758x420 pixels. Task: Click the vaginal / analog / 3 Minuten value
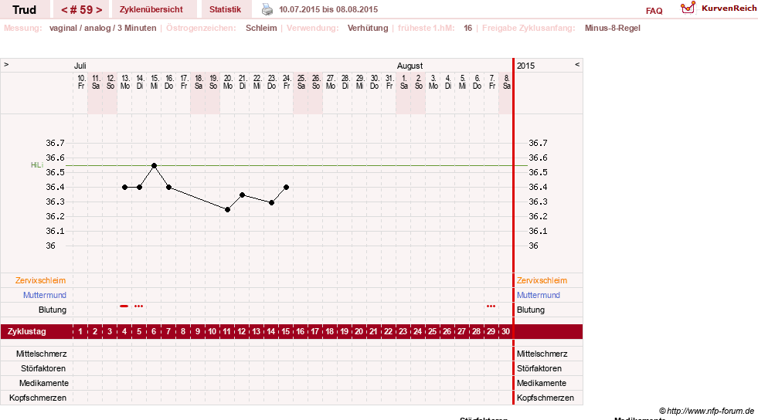pos(103,28)
